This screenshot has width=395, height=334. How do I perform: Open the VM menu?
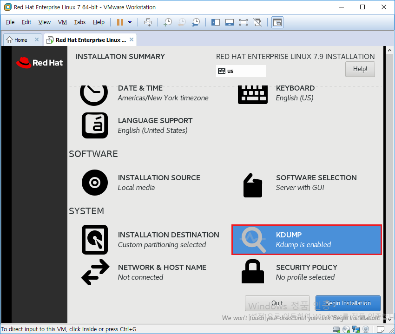click(62, 22)
